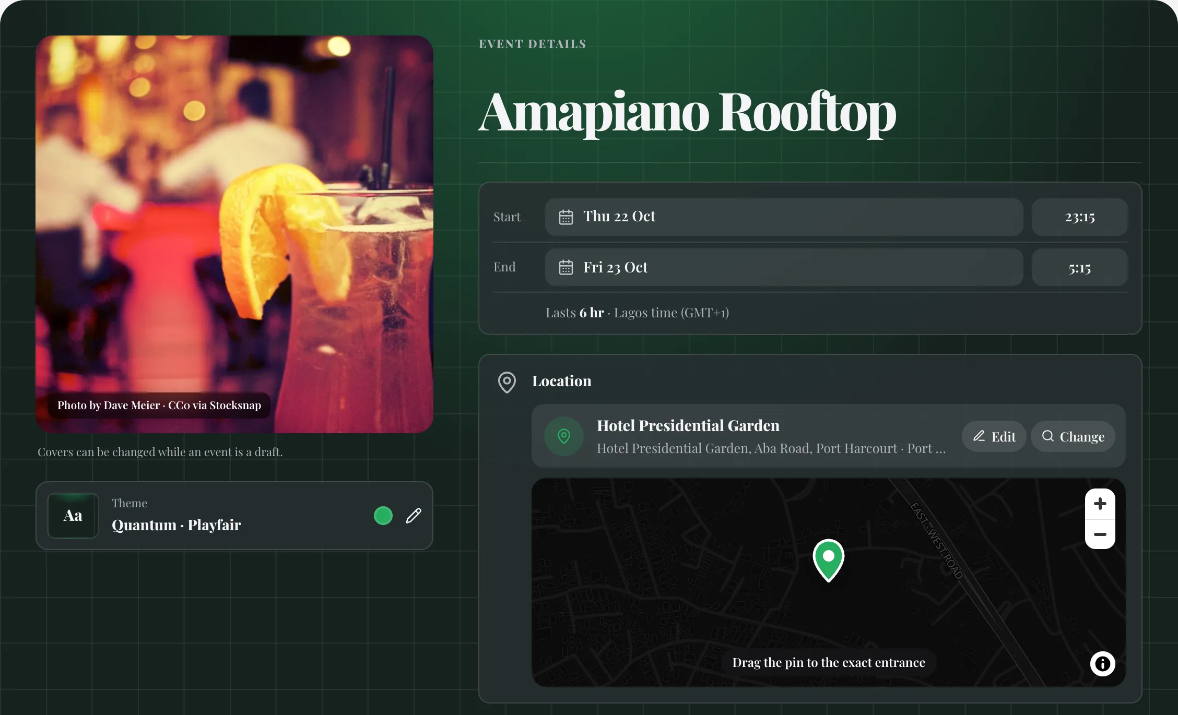Click the Edit location button
Image resolution: width=1178 pixels, height=715 pixels.
coord(994,436)
